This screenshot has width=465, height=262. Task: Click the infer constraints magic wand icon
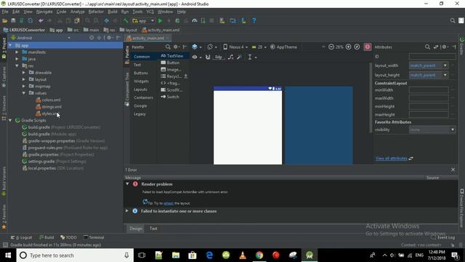click(x=240, y=57)
